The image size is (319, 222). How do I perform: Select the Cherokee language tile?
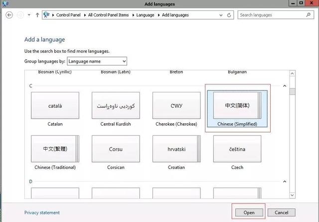(176, 106)
